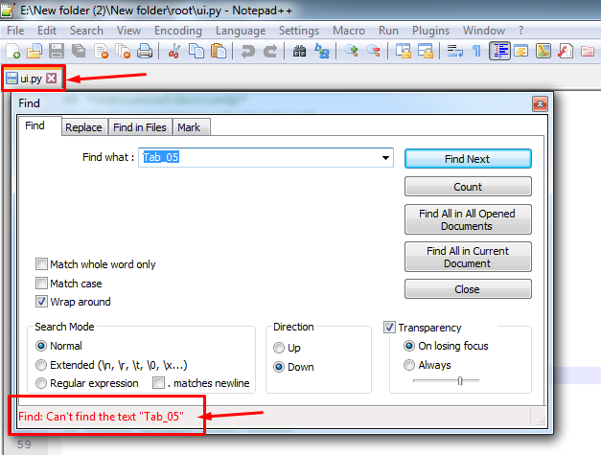601x455 pixels.
Task: Enable Match whole word only checkbox
Action: point(41,263)
